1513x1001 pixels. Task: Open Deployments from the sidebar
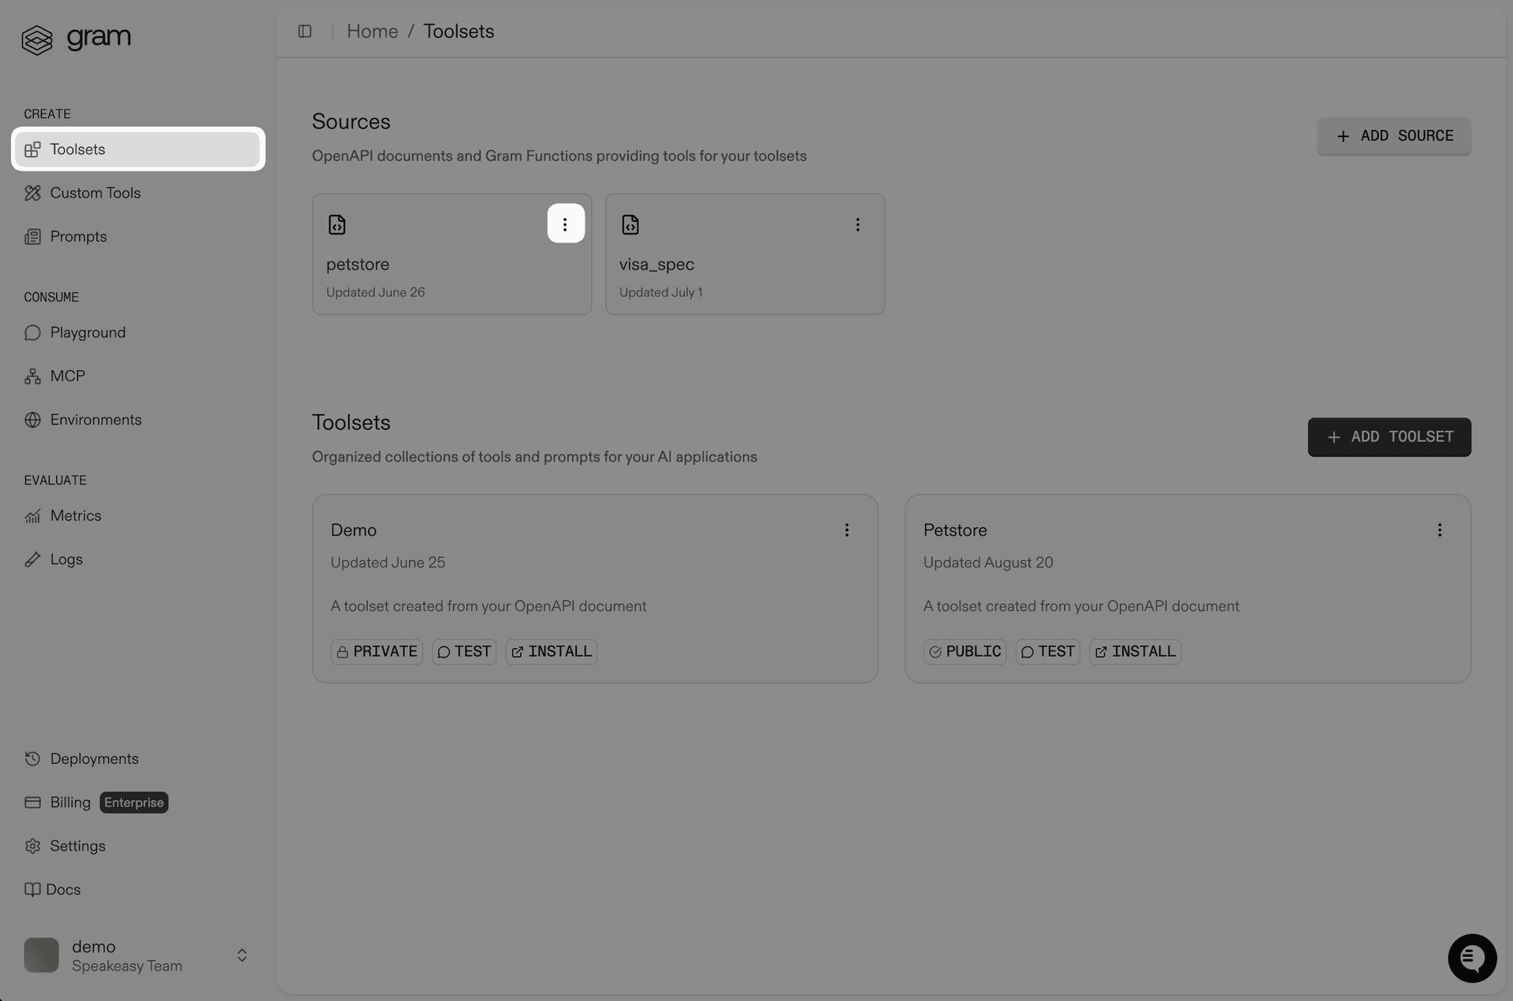pyautogui.click(x=94, y=758)
